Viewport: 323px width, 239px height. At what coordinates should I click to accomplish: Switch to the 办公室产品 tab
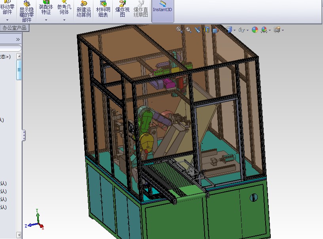[x=14, y=28]
